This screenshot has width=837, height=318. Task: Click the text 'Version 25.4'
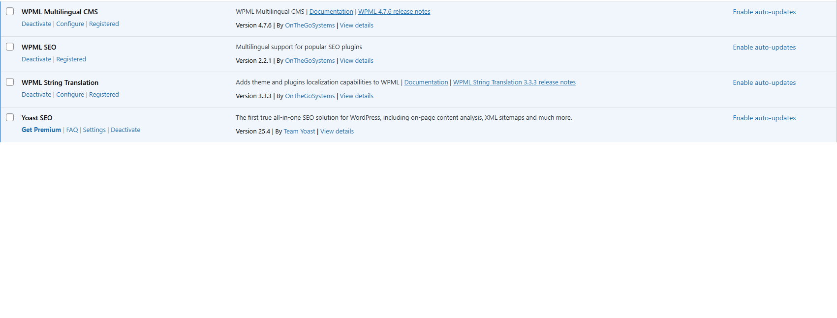pyautogui.click(x=253, y=132)
